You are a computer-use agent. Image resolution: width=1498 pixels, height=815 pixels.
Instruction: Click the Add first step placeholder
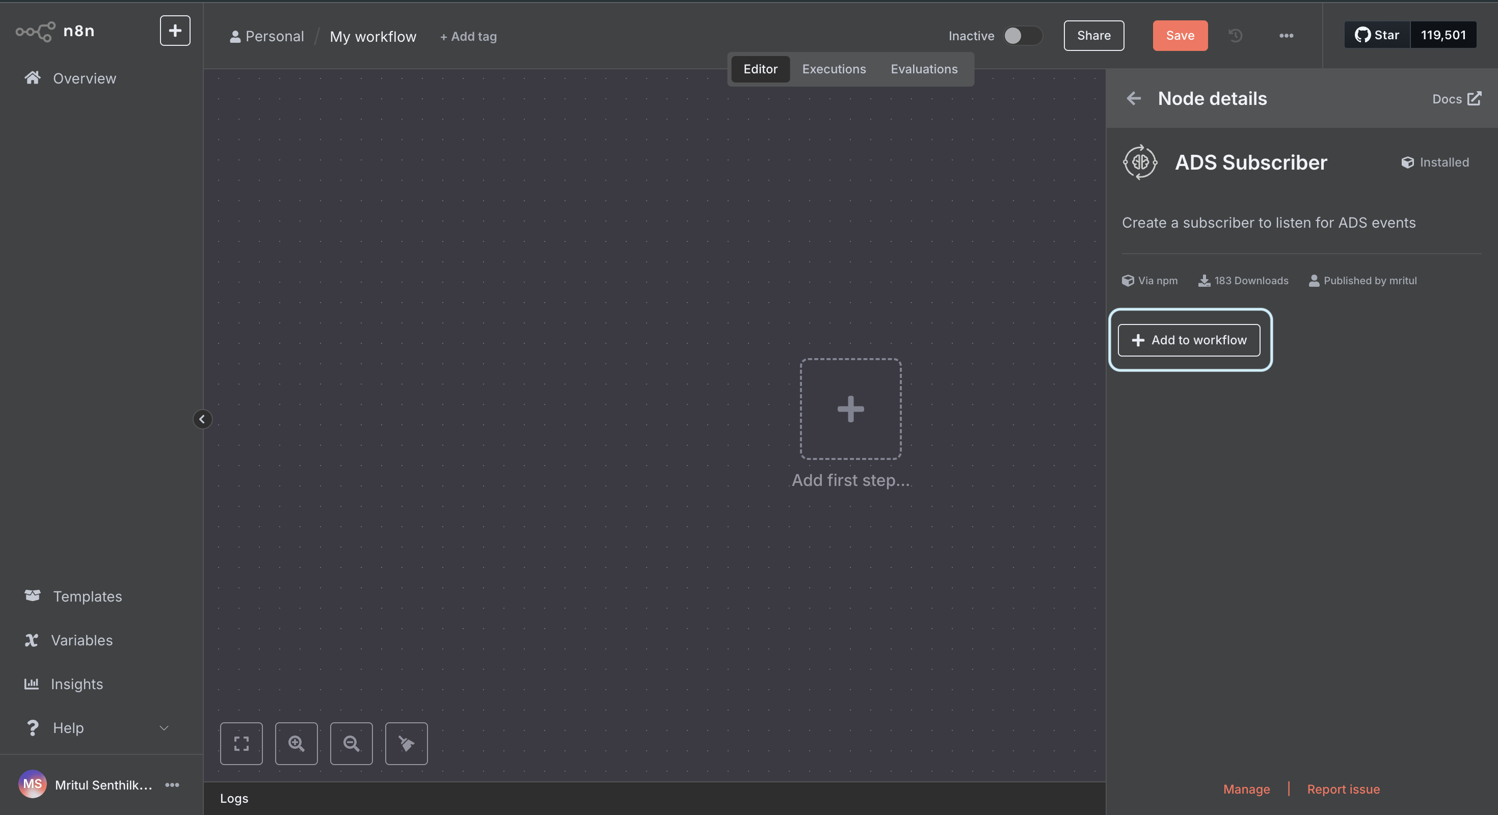(850, 409)
